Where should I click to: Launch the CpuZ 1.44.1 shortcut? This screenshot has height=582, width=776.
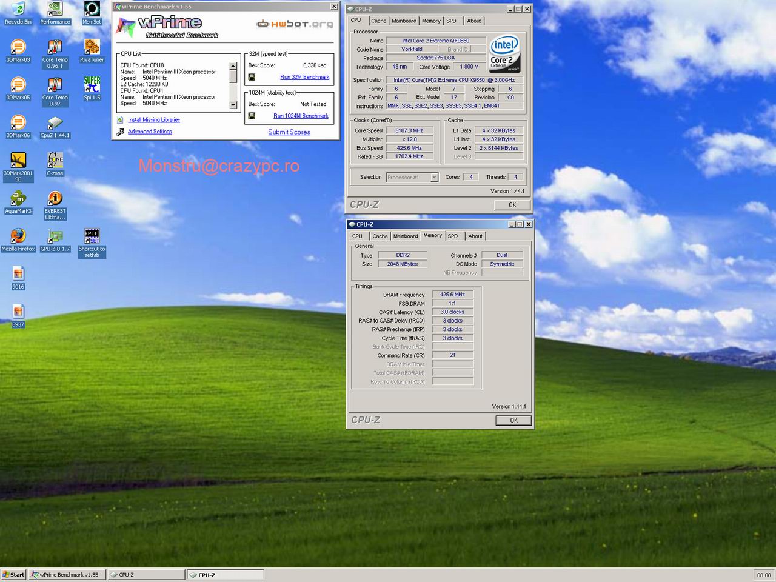click(55, 127)
